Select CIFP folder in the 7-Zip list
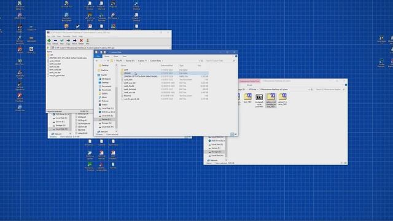 click(x=51, y=55)
